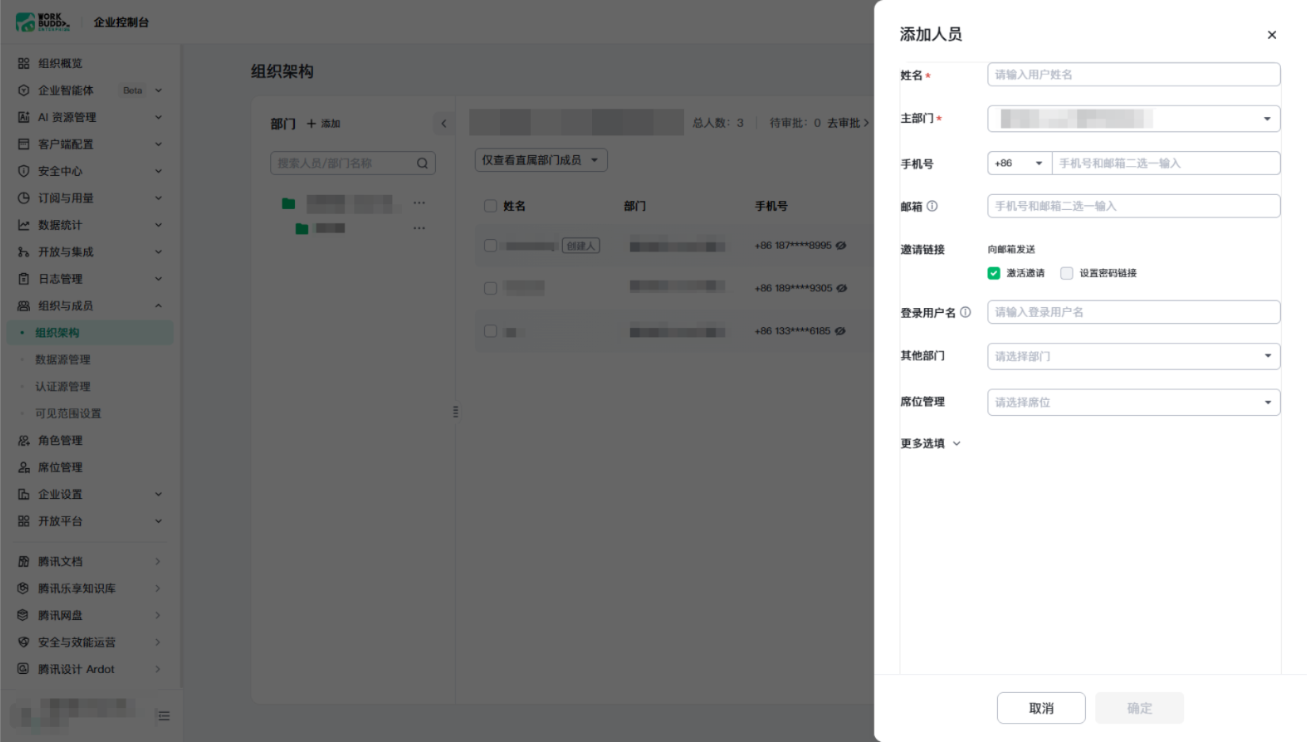
Task: Click the 搜索人员/部门名称 search box
Action: point(353,163)
